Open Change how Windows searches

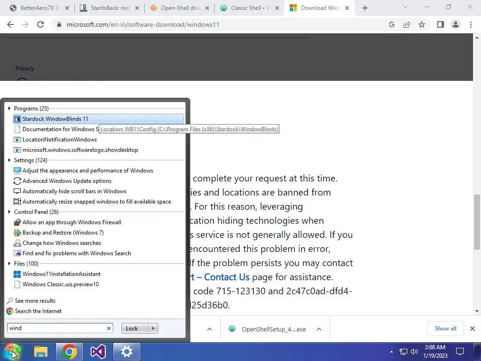(x=99, y=243)
